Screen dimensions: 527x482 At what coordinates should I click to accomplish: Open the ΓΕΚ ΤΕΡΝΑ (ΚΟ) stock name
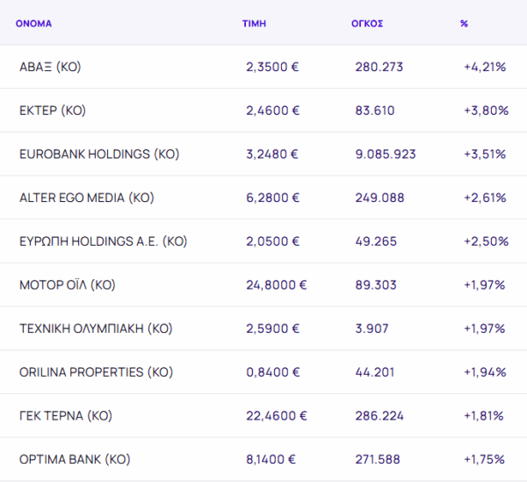click(66, 416)
